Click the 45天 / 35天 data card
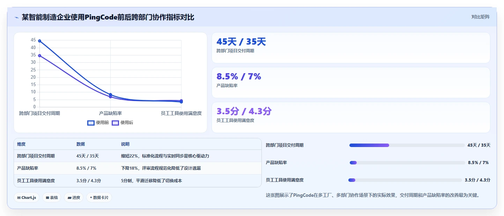 (351, 48)
